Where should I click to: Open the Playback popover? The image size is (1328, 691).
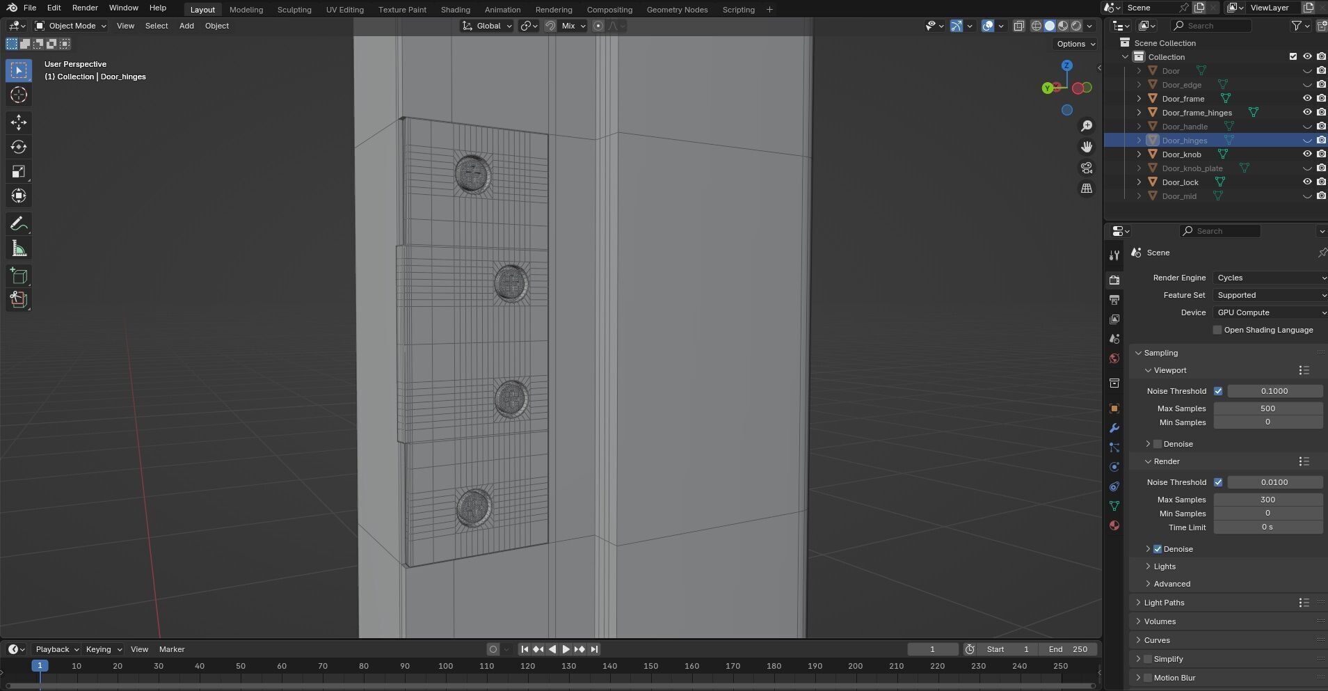57,649
